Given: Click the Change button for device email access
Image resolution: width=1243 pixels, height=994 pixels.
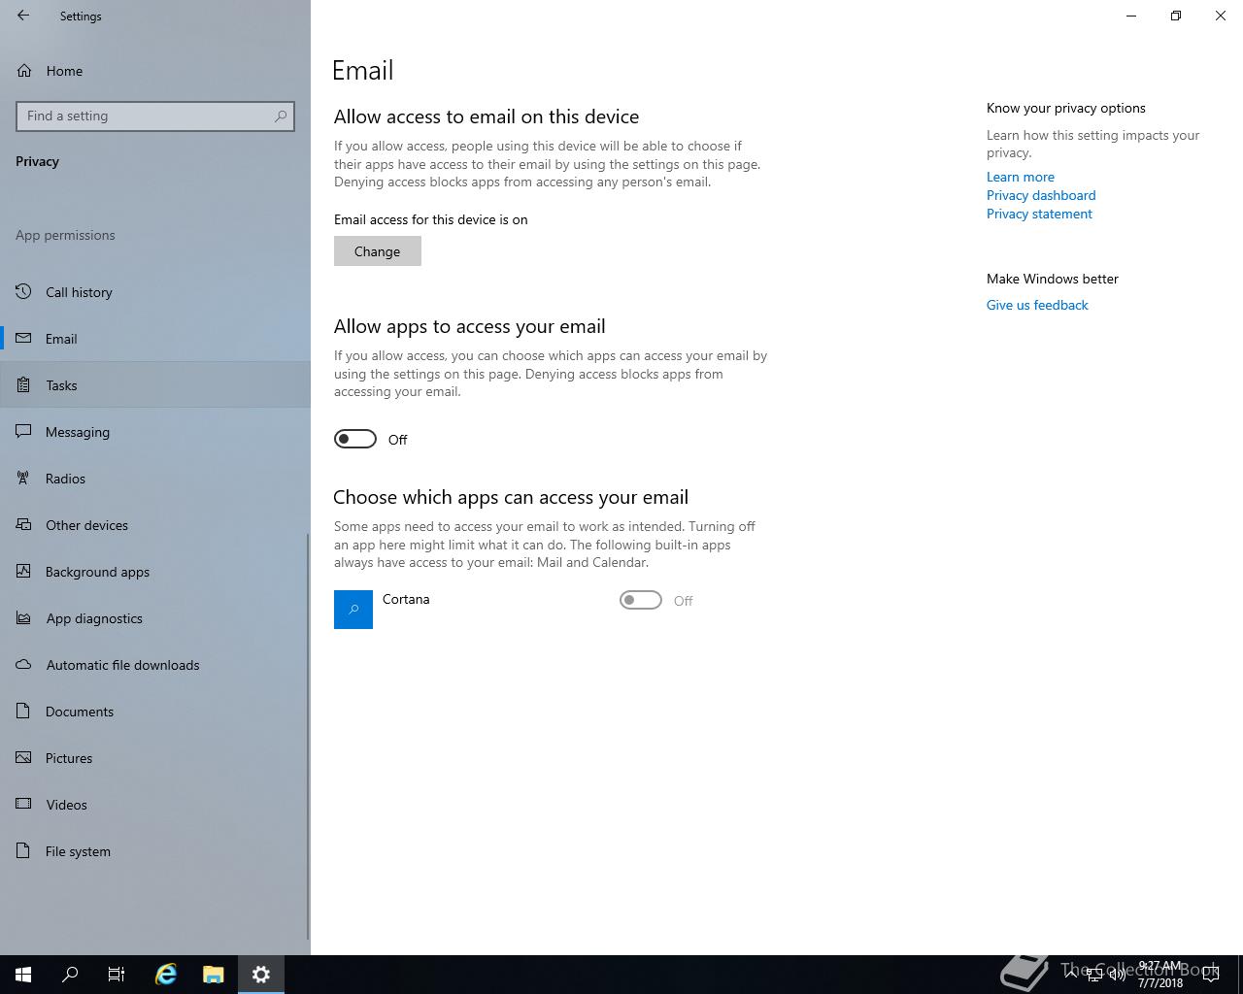Looking at the screenshot, I should [378, 251].
